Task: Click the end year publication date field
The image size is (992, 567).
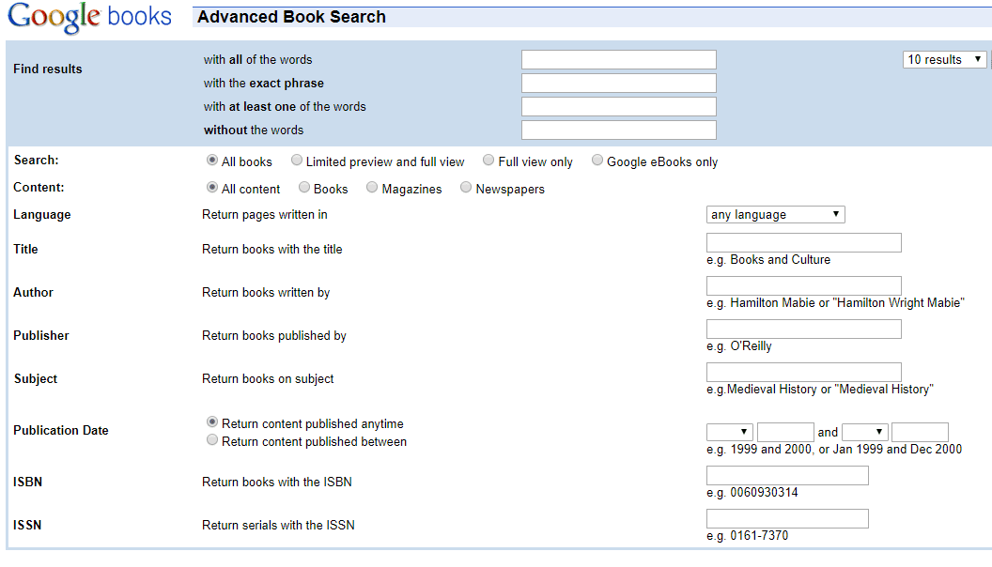Action: click(920, 432)
